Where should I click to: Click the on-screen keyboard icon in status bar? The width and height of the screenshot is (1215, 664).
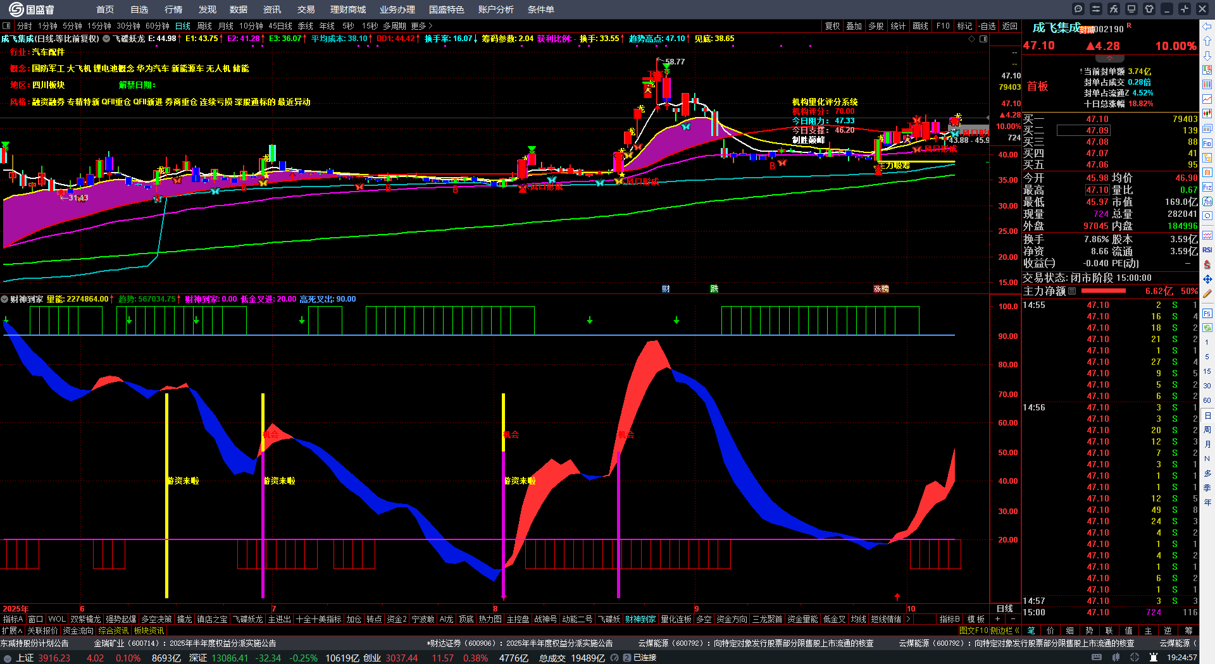[1097, 658]
